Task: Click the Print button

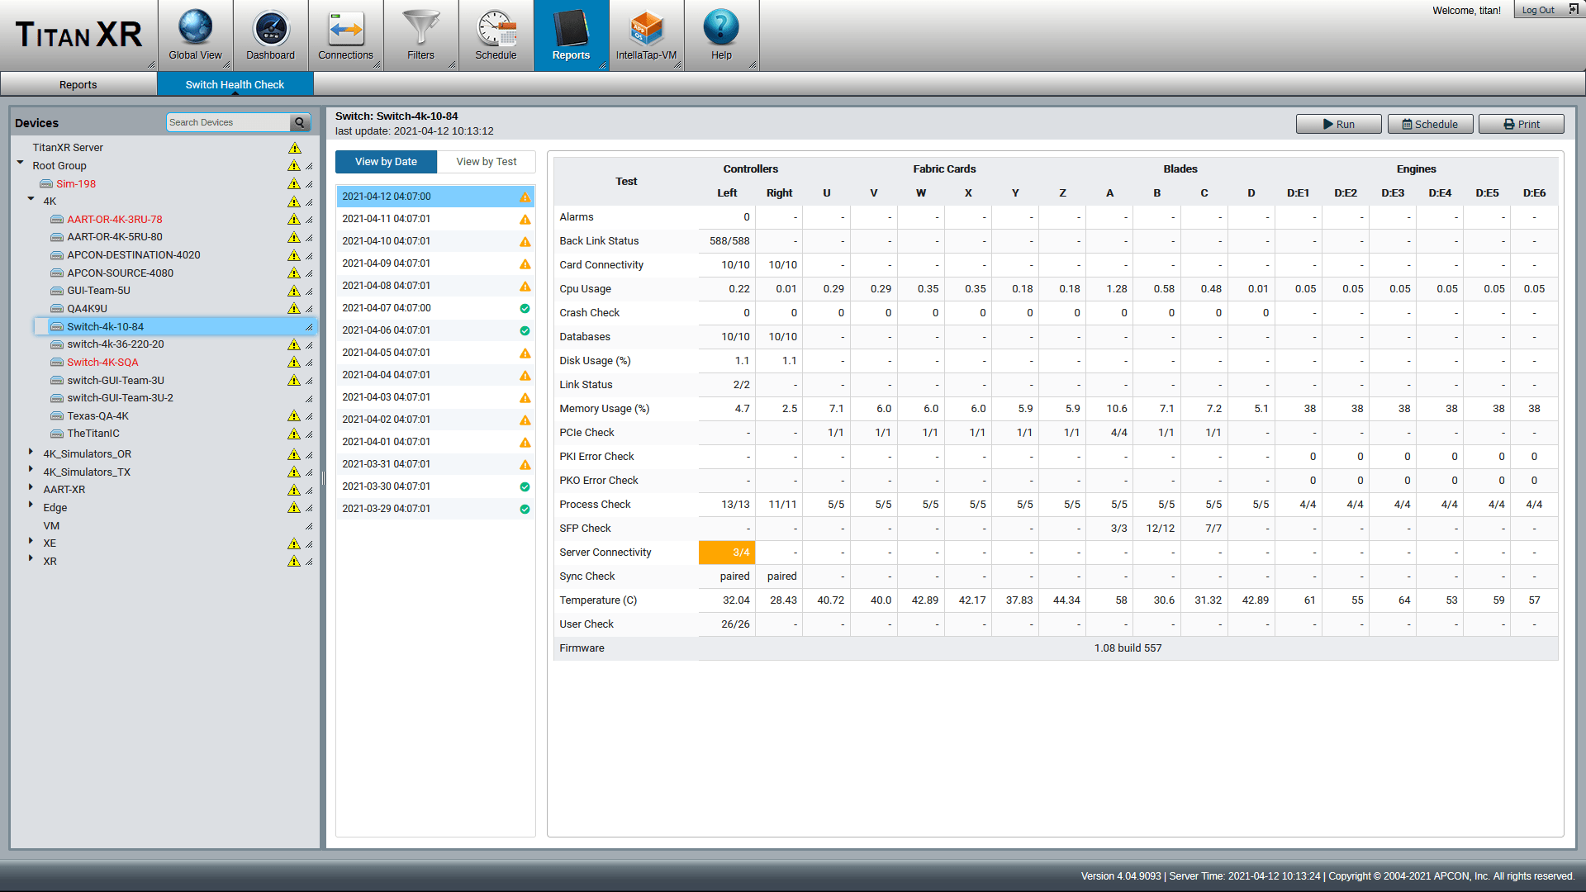Action: pyautogui.click(x=1520, y=123)
